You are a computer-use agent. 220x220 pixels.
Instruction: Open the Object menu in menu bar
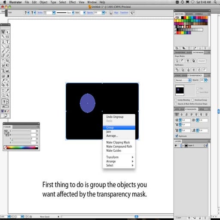pos(43,2)
